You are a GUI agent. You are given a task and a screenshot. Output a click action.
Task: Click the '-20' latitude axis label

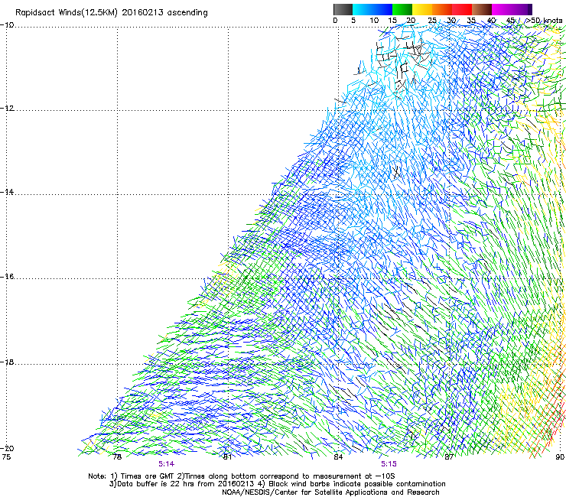(x=7, y=448)
